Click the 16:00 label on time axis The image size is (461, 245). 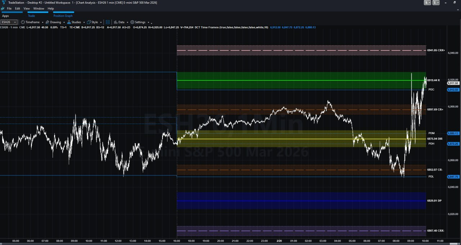(x=176, y=241)
